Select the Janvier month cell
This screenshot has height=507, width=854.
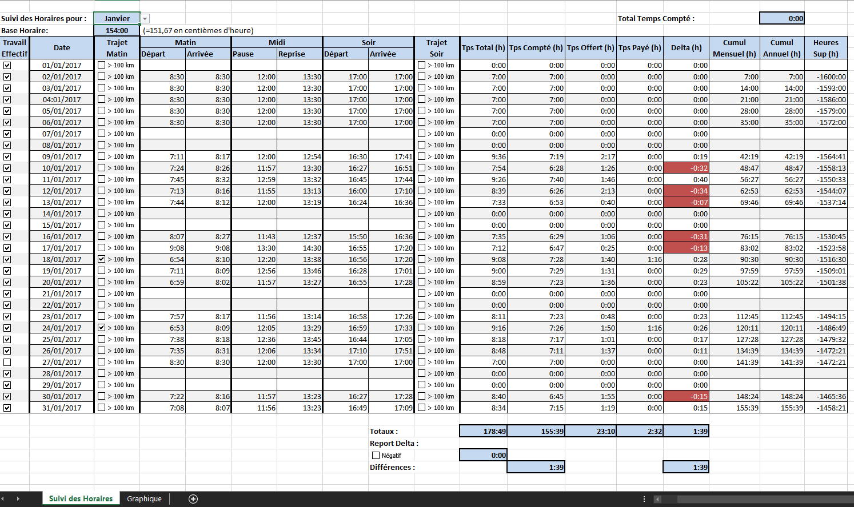(x=117, y=18)
